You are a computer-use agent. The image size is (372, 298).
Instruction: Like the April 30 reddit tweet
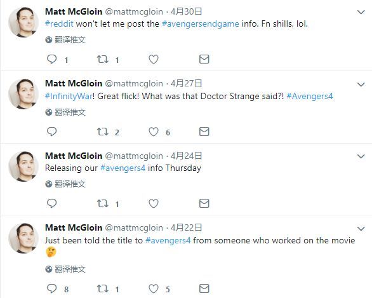(x=154, y=59)
